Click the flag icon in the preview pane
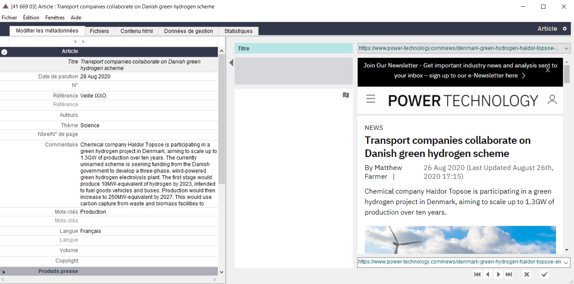 [346, 95]
